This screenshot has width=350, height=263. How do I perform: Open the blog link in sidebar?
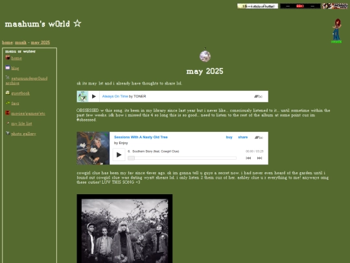15,68
